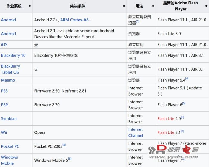
Task: Open the Android link in the Flash Lite 3.0 row
Action: (x=8, y=34)
